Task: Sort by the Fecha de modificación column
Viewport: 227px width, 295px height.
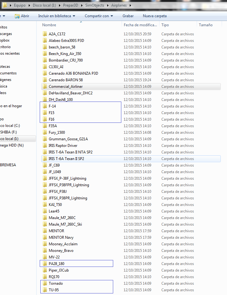Action: click(x=140, y=25)
